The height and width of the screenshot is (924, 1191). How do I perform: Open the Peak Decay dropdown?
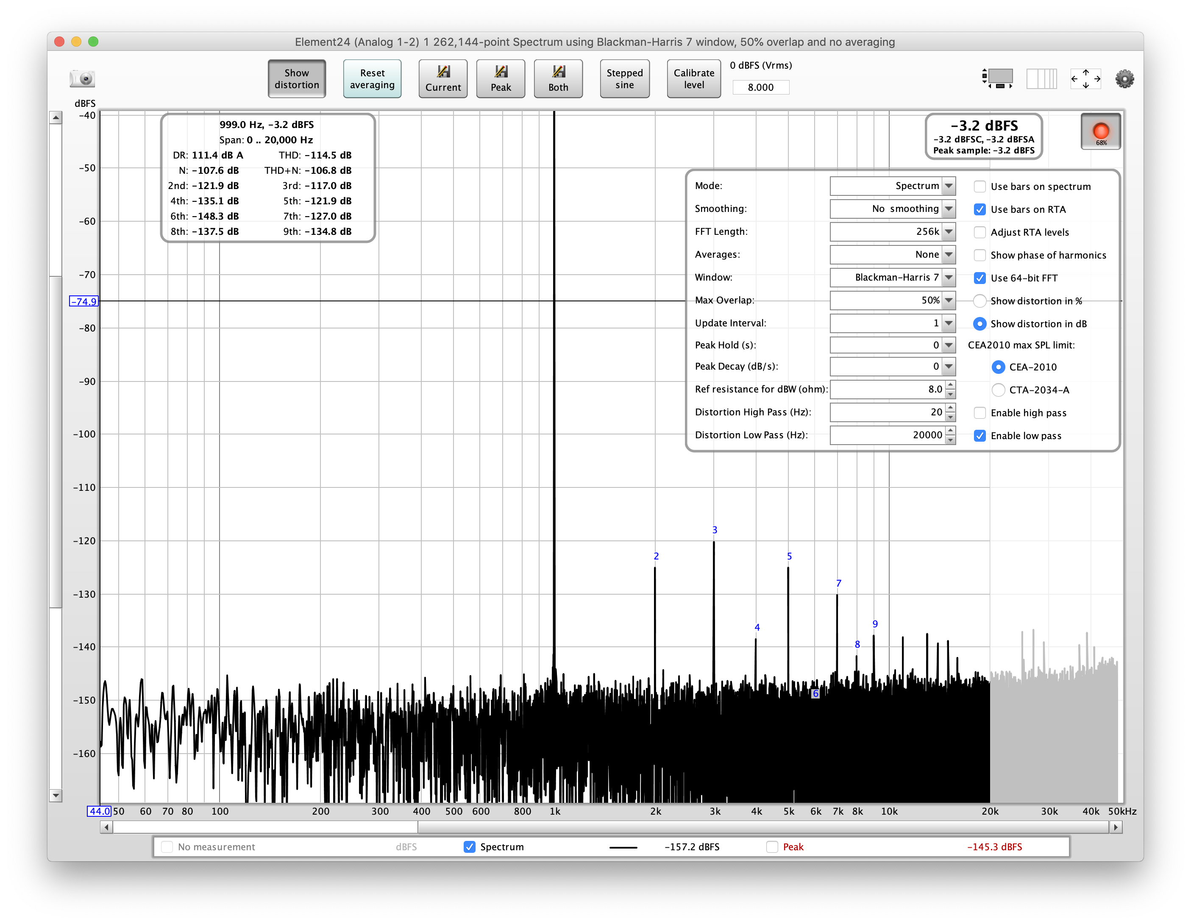pos(892,367)
